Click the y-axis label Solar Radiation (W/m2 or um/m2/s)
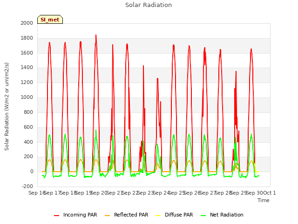 (7, 106)
